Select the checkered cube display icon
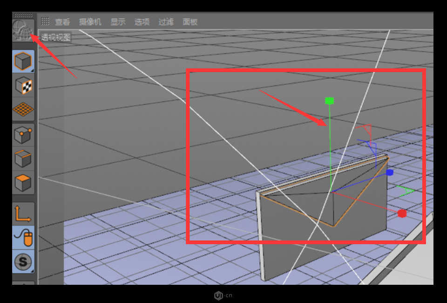This screenshot has height=303, width=447. tap(23, 85)
